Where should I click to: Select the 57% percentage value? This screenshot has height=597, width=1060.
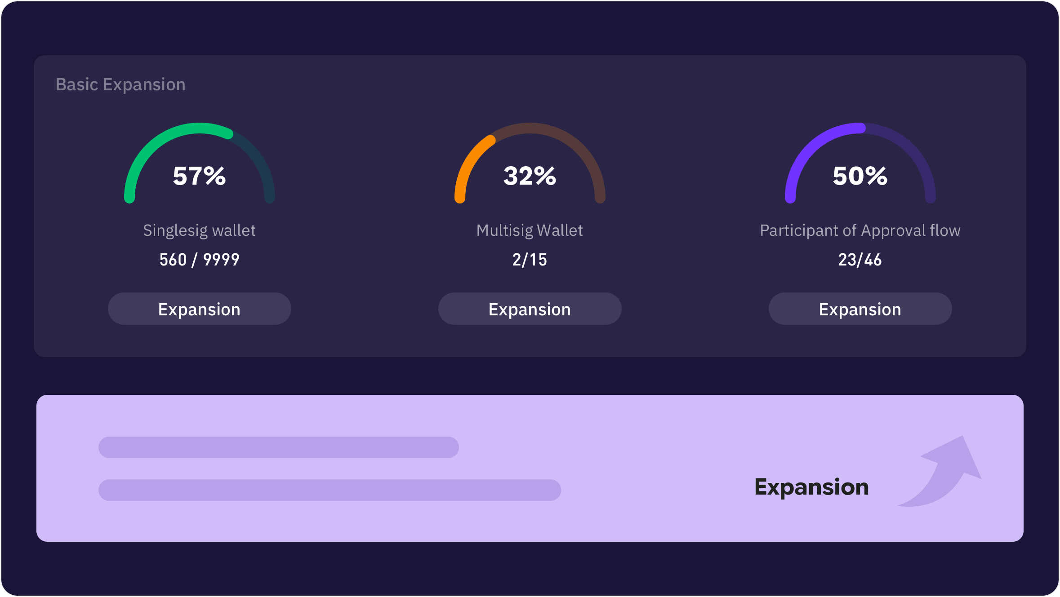click(x=199, y=176)
